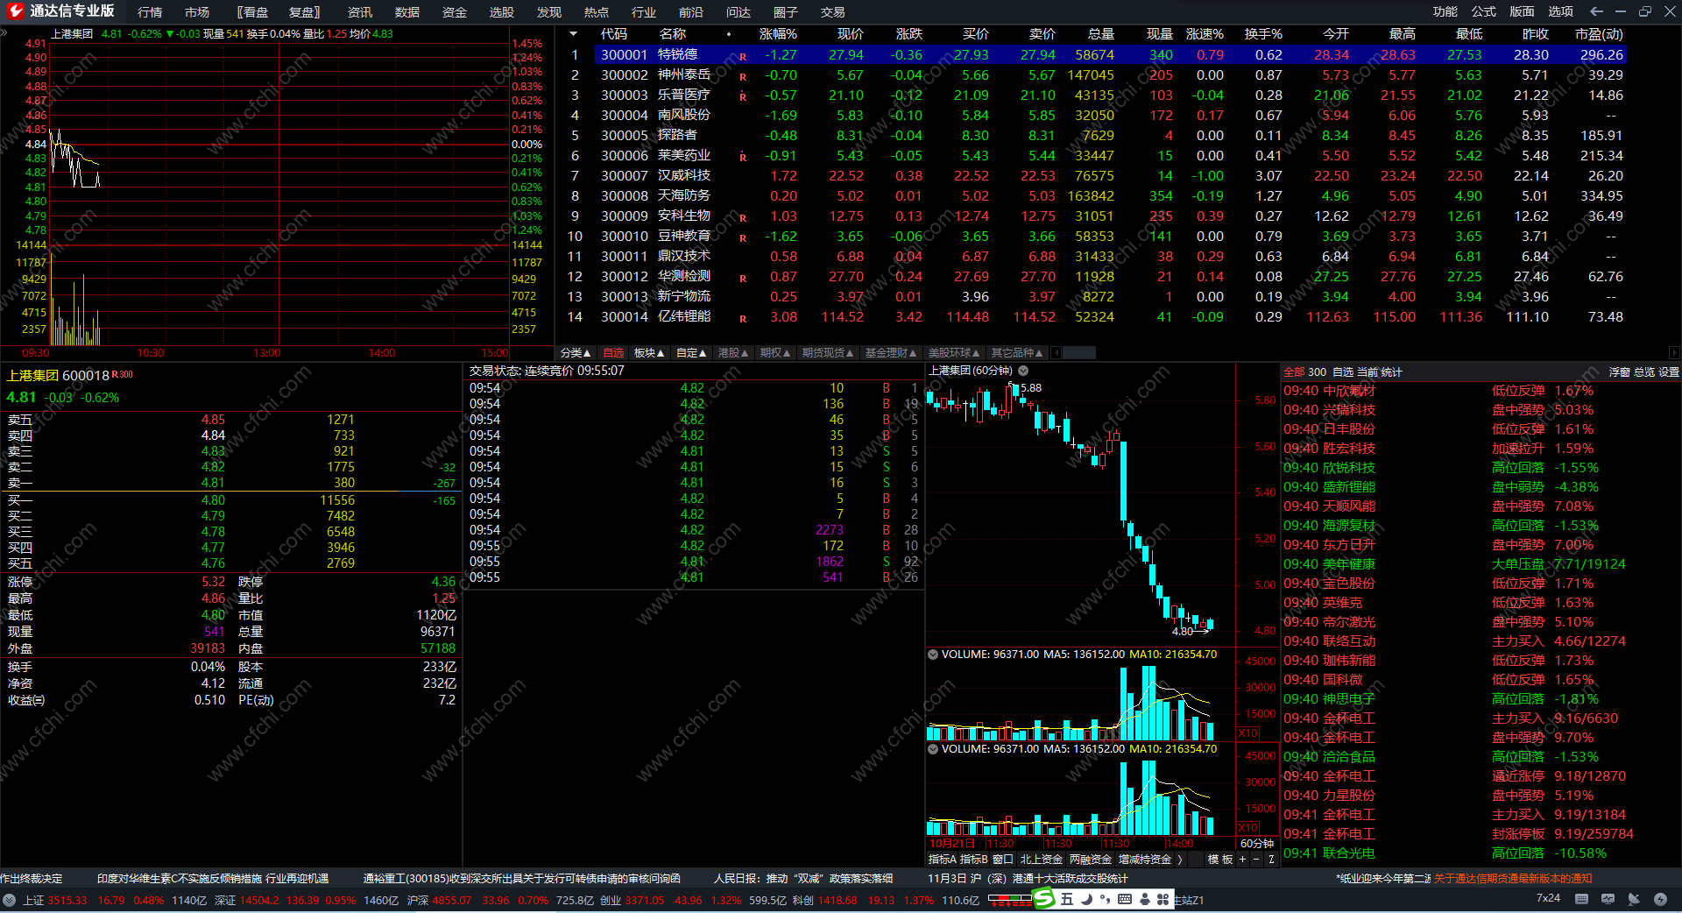Screen dimensions: 1682x913
Task: Expand the 期货现货 dropdown
Action: (x=828, y=353)
